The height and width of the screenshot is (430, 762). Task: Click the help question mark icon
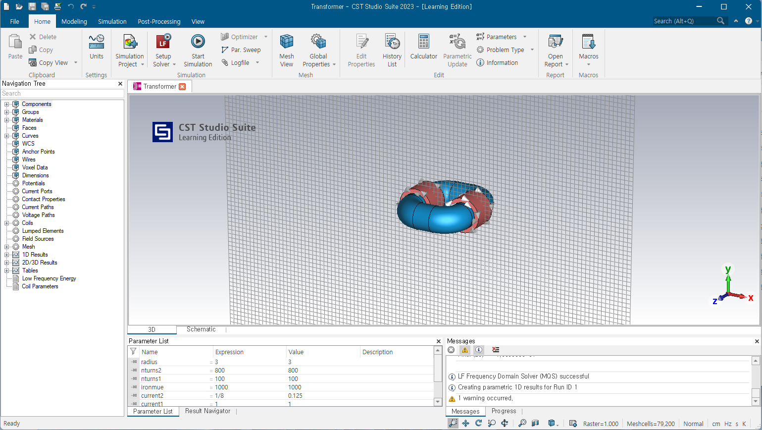[x=749, y=21]
